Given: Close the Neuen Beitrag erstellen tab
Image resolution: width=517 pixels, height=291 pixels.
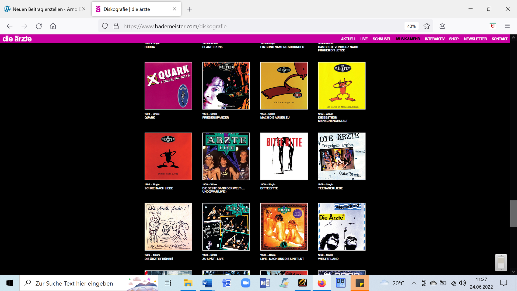Looking at the screenshot, I should coord(84,9).
